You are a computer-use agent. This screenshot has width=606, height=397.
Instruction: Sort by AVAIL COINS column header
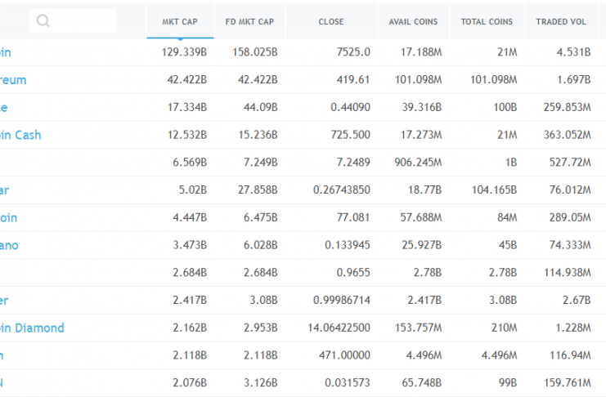tap(414, 21)
